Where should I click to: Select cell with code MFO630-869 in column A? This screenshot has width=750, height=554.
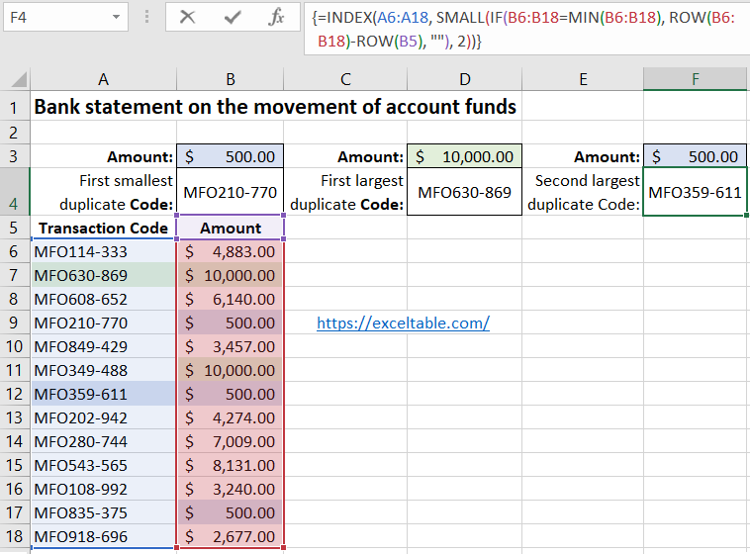[103, 275]
